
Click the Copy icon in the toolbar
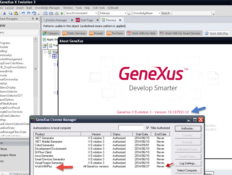[x=10, y=13]
